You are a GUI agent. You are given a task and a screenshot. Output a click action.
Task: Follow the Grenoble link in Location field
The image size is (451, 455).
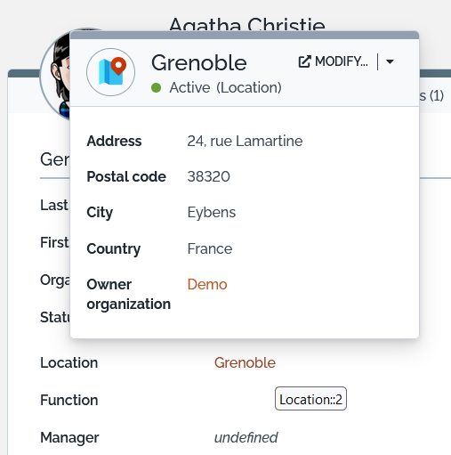tap(245, 362)
